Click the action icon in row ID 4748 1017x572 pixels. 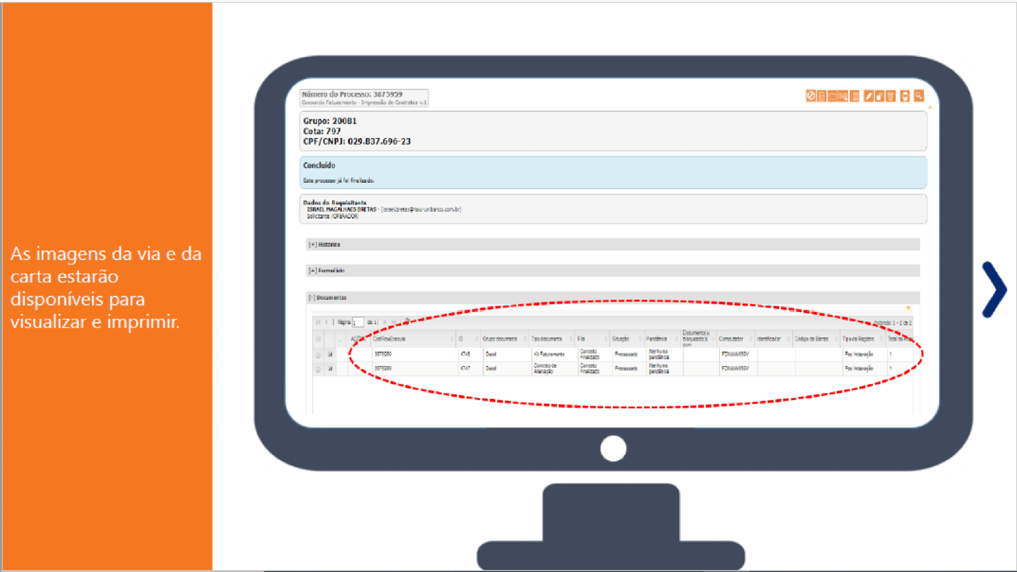pyautogui.click(x=330, y=355)
